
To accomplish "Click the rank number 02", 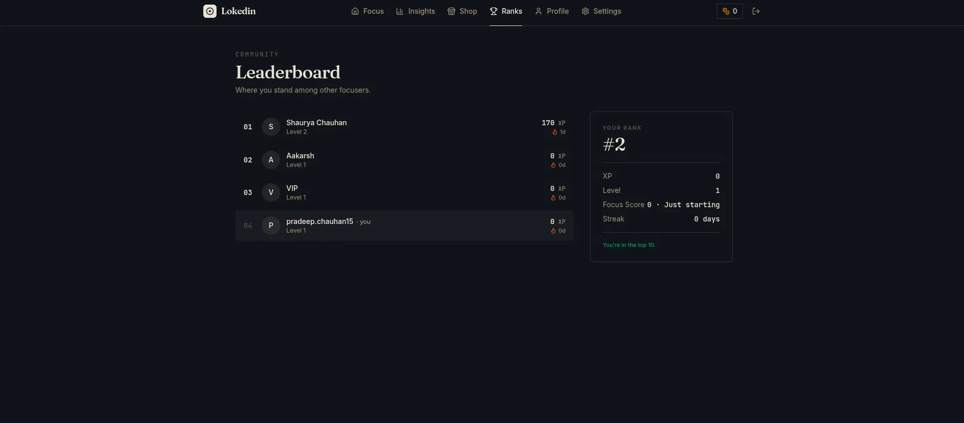I will 248,160.
